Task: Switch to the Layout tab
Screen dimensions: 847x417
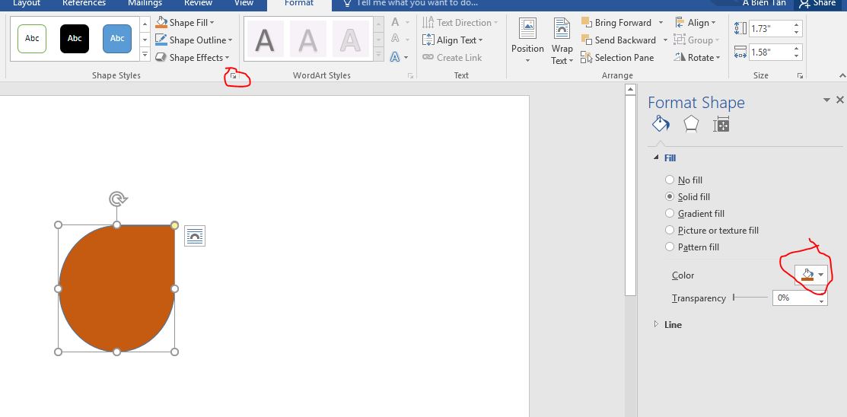Action: point(27,3)
